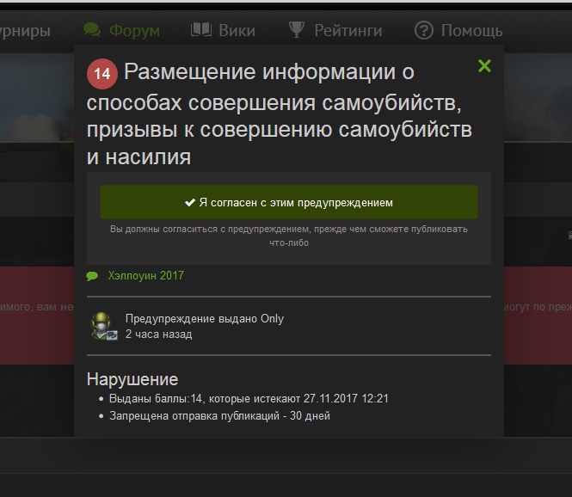
Task: Click the red 14 points badge
Action: pyautogui.click(x=102, y=74)
